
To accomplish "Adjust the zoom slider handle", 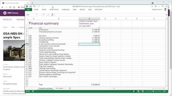I will [153, 91].
